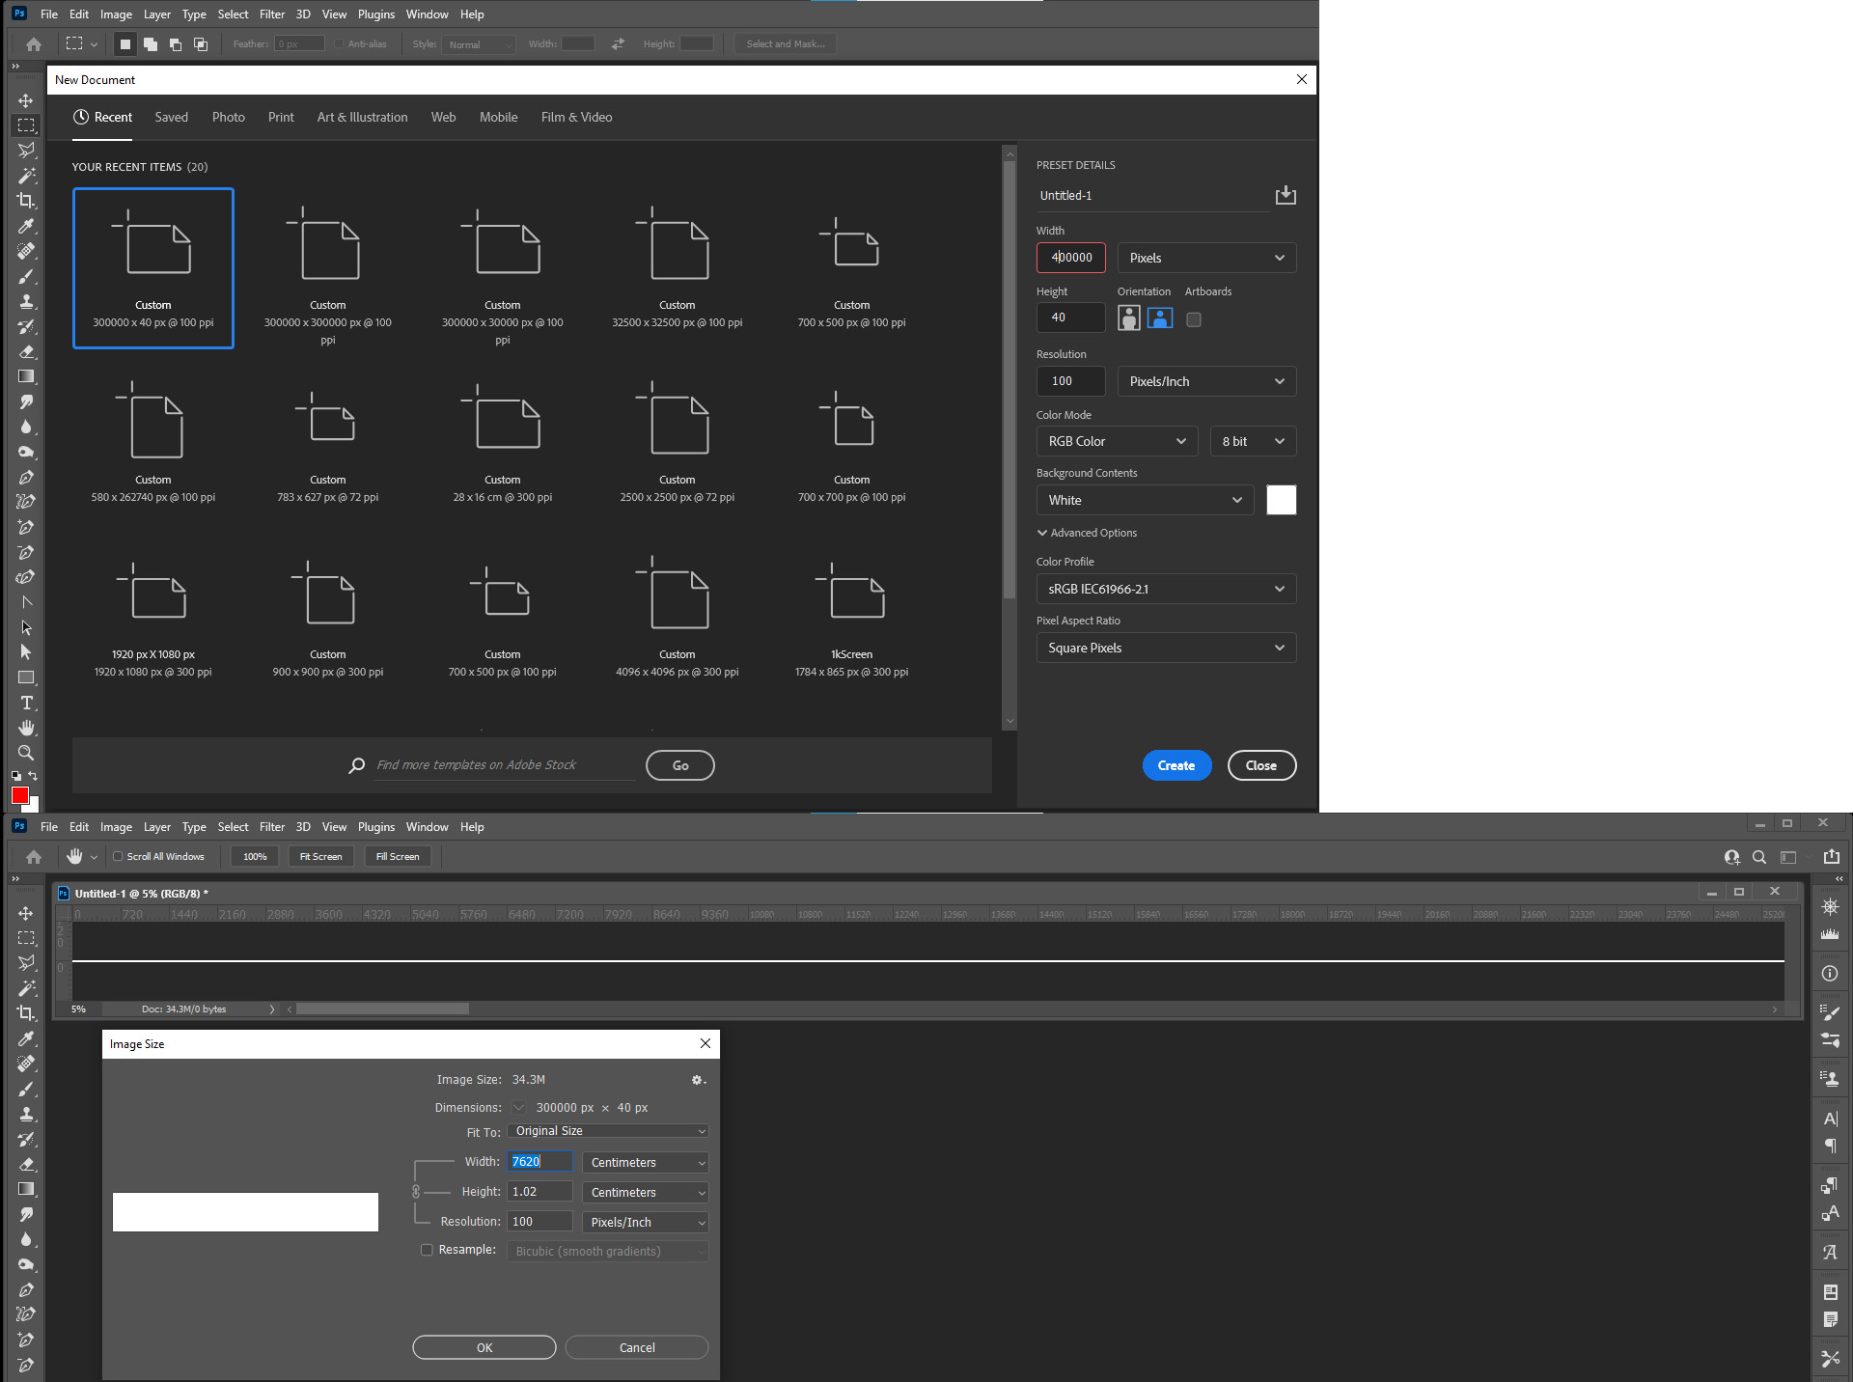Open the Filter menu

(x=271, y=14)
